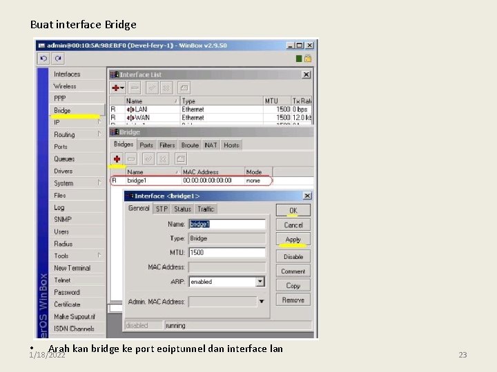Click the Disable button
This screenshot has height=372, width=497.
point(293,256)
